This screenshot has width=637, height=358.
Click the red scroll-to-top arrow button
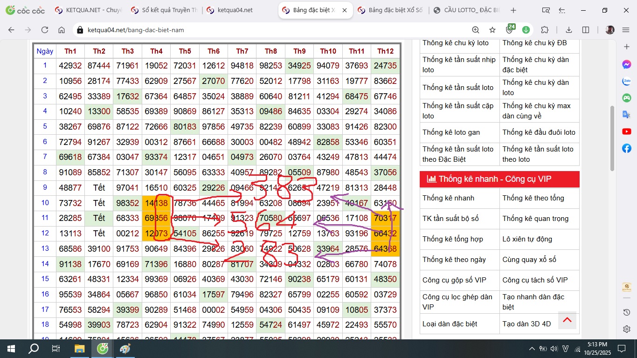click(567, 320)
